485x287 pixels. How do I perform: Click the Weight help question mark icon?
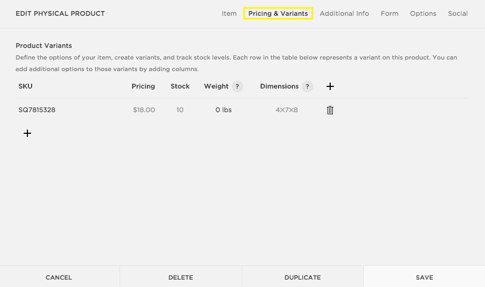[237, 86]
